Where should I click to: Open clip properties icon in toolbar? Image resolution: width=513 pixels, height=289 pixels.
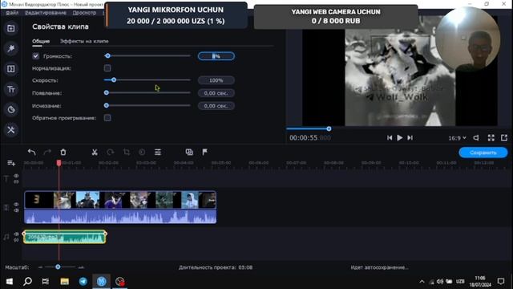(x=158, y=152)
